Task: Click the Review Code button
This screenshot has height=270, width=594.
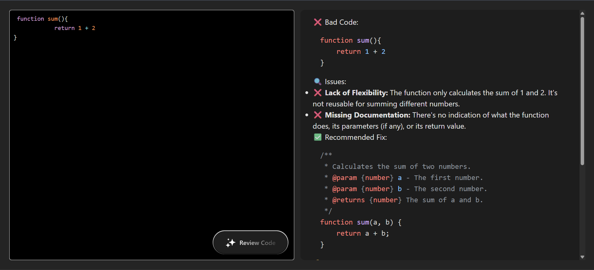Action: (x=250, y=242)
